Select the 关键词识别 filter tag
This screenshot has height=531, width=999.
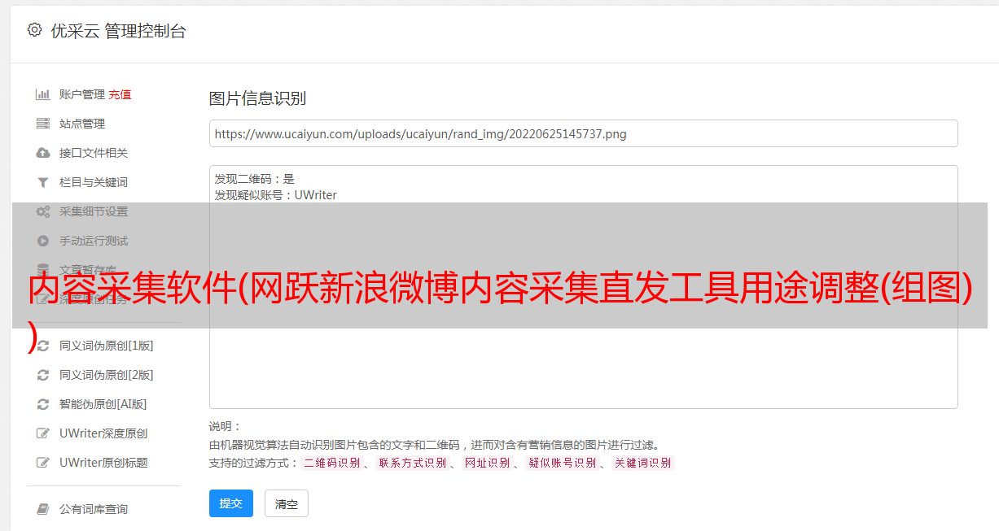643,463
